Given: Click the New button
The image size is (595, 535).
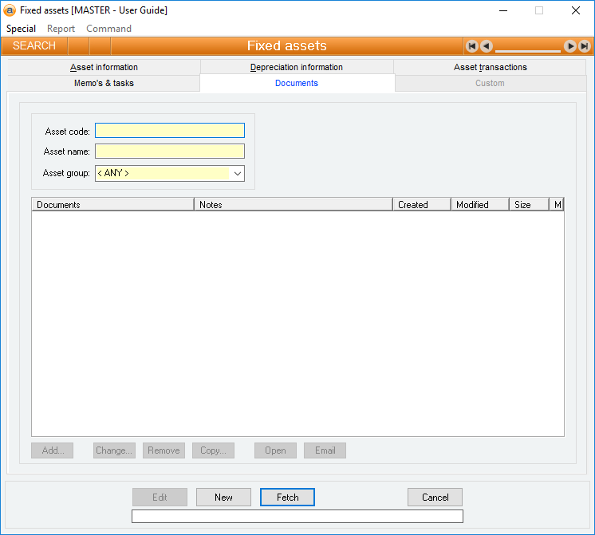Looking at the screenshot, I should [x=223, y=498].
